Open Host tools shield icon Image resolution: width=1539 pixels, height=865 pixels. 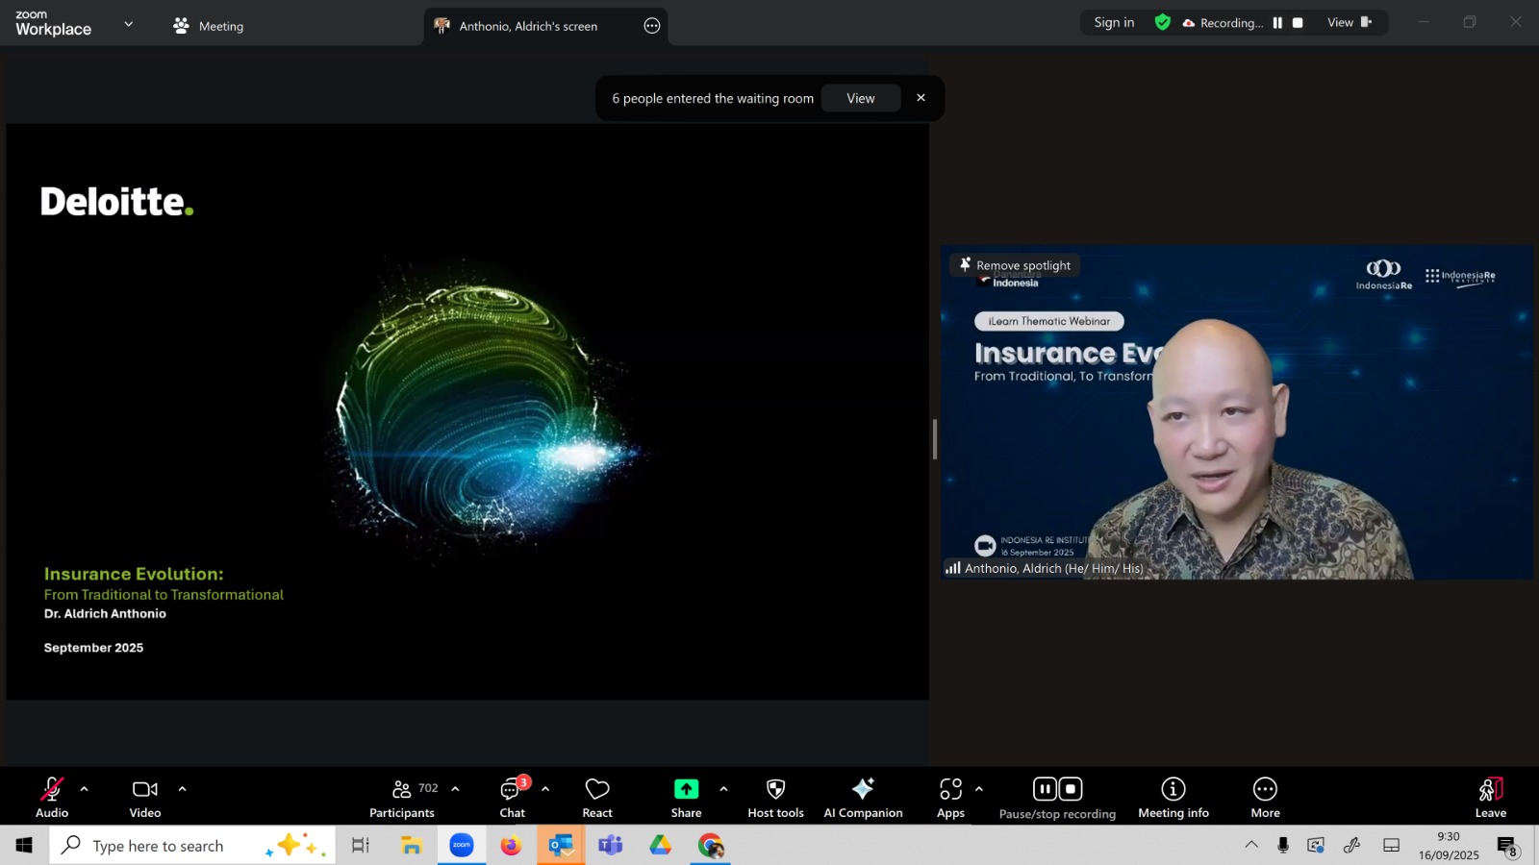pyautogui.click(x=775, y=797)
